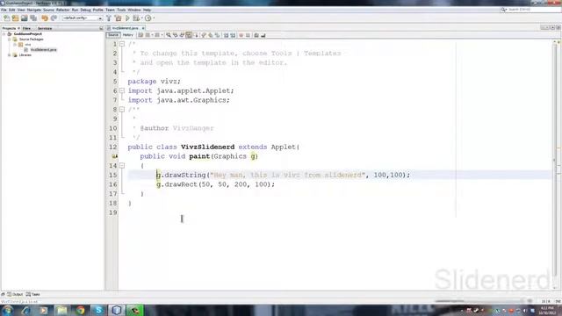Open the File menu
562x316 pixels.
coord(4,10)
